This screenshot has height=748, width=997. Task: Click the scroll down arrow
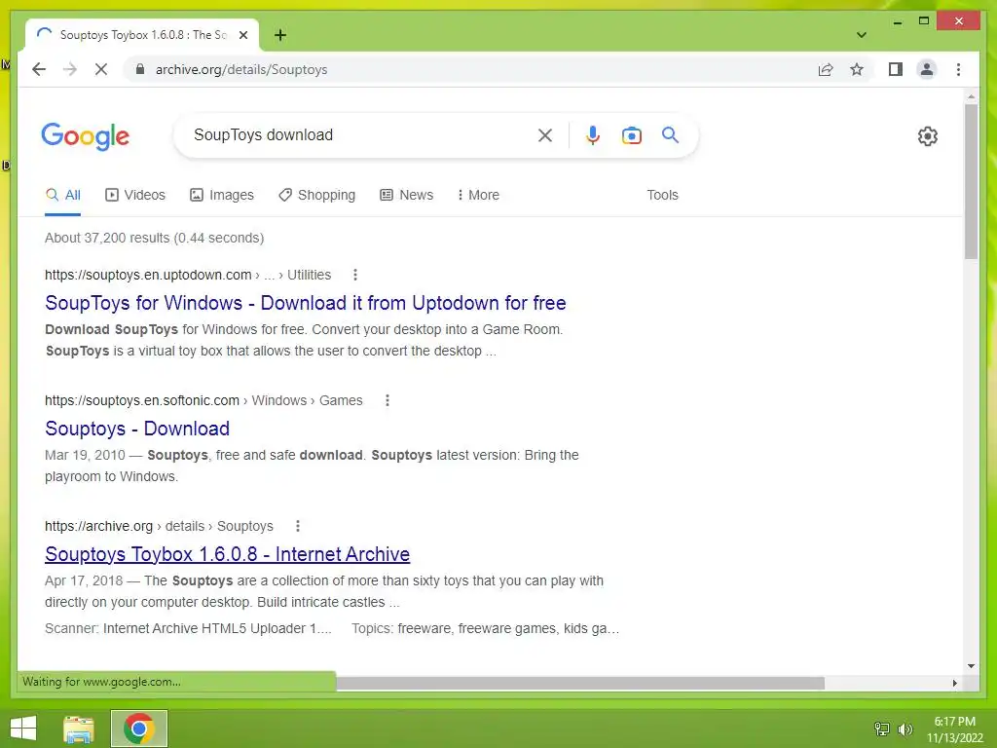971,666
